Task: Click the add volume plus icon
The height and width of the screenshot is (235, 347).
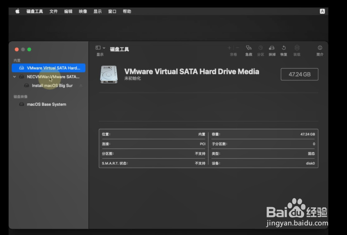Action: (229, 48)
